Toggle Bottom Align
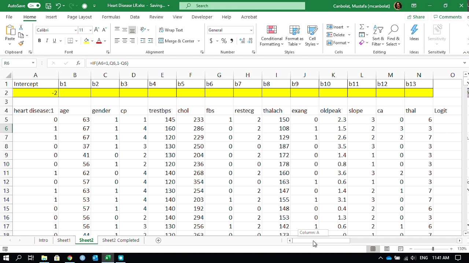The width and height of the screenshot is (469, 263). coord(132,30)
